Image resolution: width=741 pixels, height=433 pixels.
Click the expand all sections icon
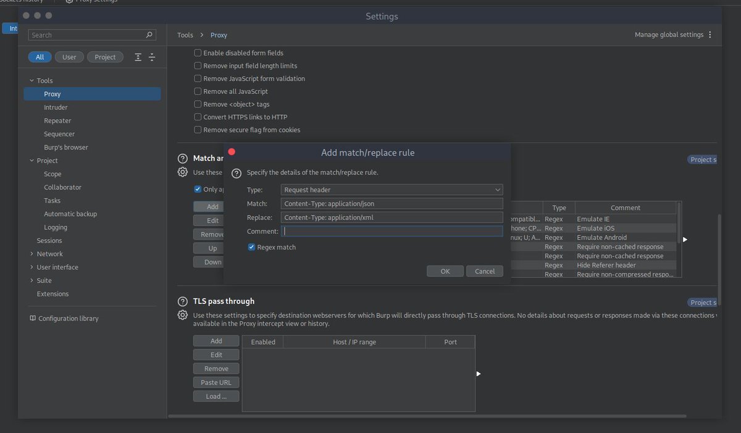point(138,57)
